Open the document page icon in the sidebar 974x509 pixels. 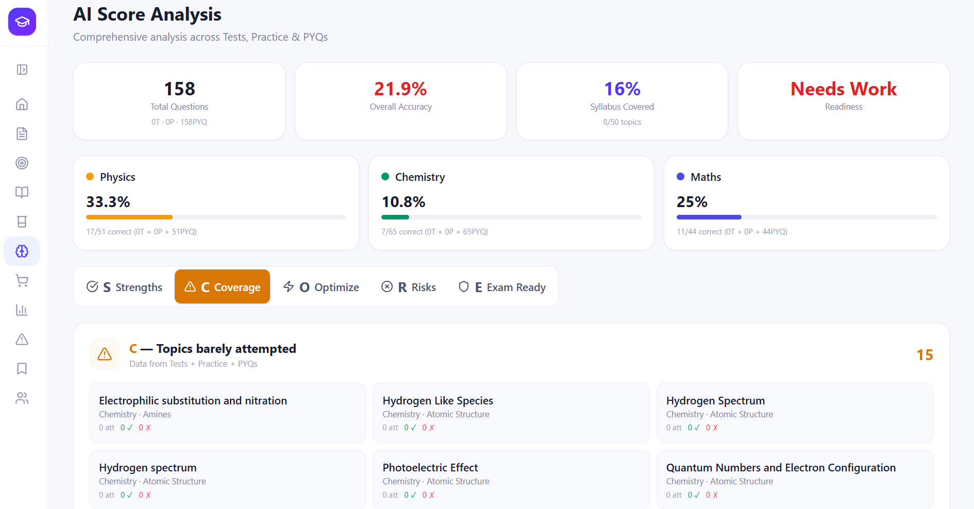pos(22,134)
